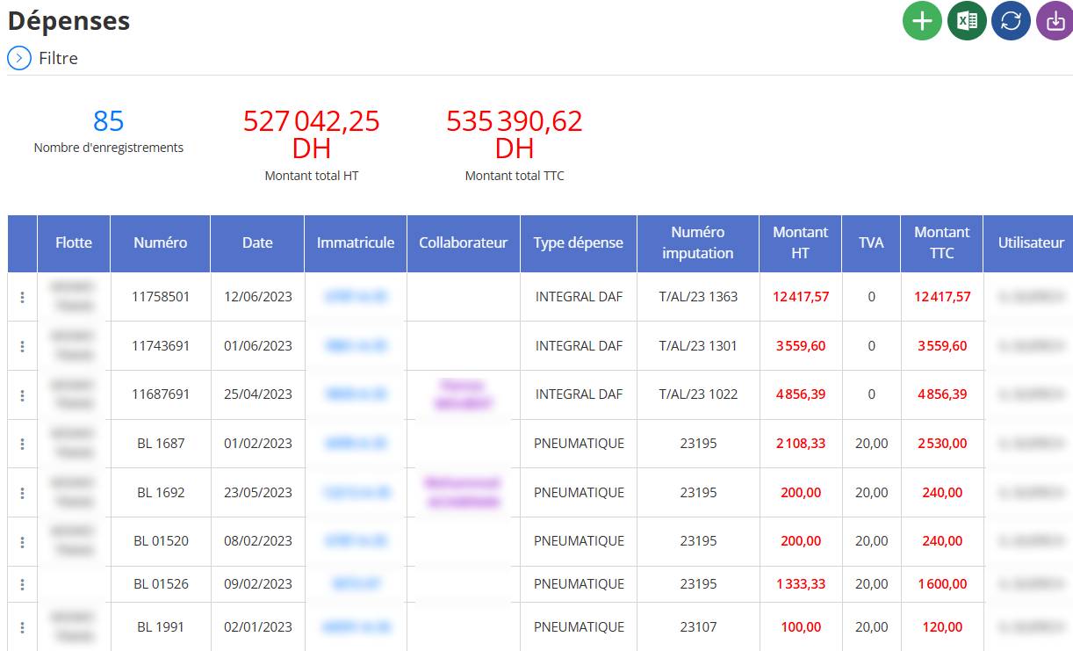Sort by Montant HT column header
The height and width of the screenshot is (651, 1073).
pyautogui.click(x=801, y=243)
